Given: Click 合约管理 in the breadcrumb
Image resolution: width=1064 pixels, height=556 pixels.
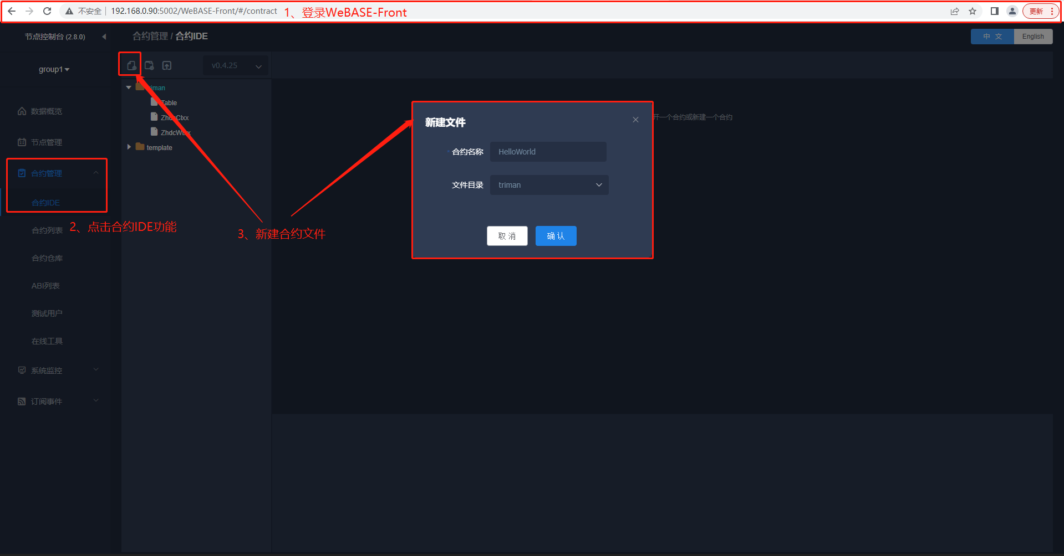Looking at the screenshot, I should coord(150,36).
